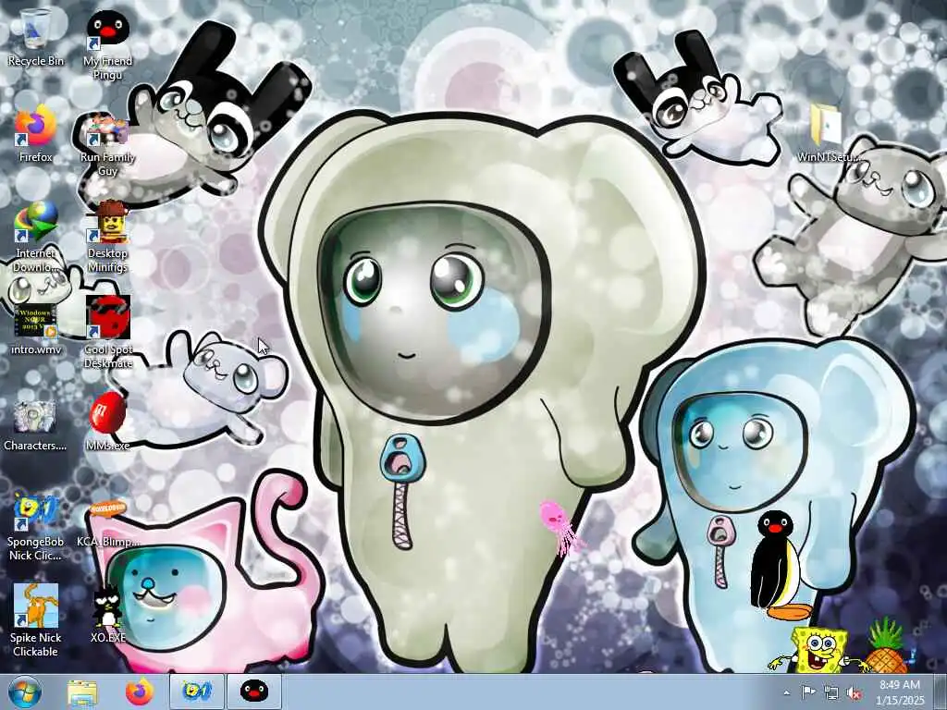Switch to the SpongeBob taskbar window
This screenshot has width=947, height=710.
196,692
